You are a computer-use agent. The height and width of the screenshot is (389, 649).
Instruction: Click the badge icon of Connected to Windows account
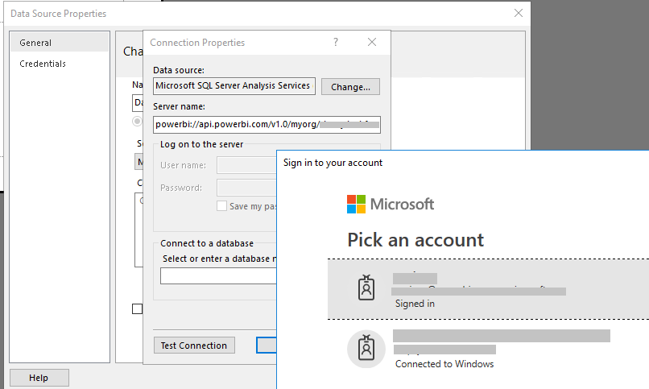pos(366,349)
